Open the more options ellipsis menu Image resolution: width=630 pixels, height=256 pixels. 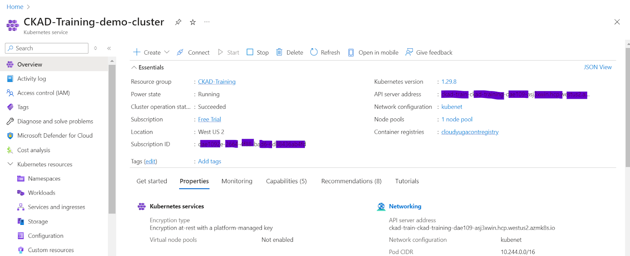pyautogui.click(x=207, y=22)
